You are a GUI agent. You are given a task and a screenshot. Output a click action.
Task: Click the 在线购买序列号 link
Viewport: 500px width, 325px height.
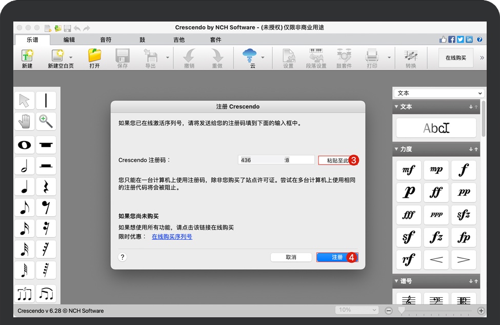tap(172, 237)
